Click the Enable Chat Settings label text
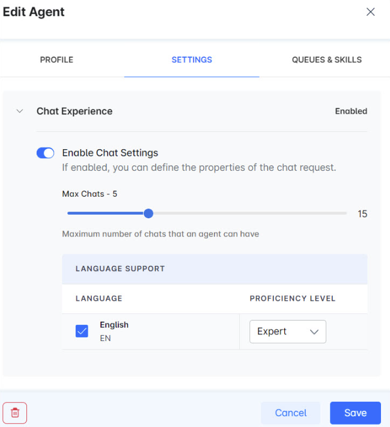This screenshot has height=427, width=390. (110, 153)
